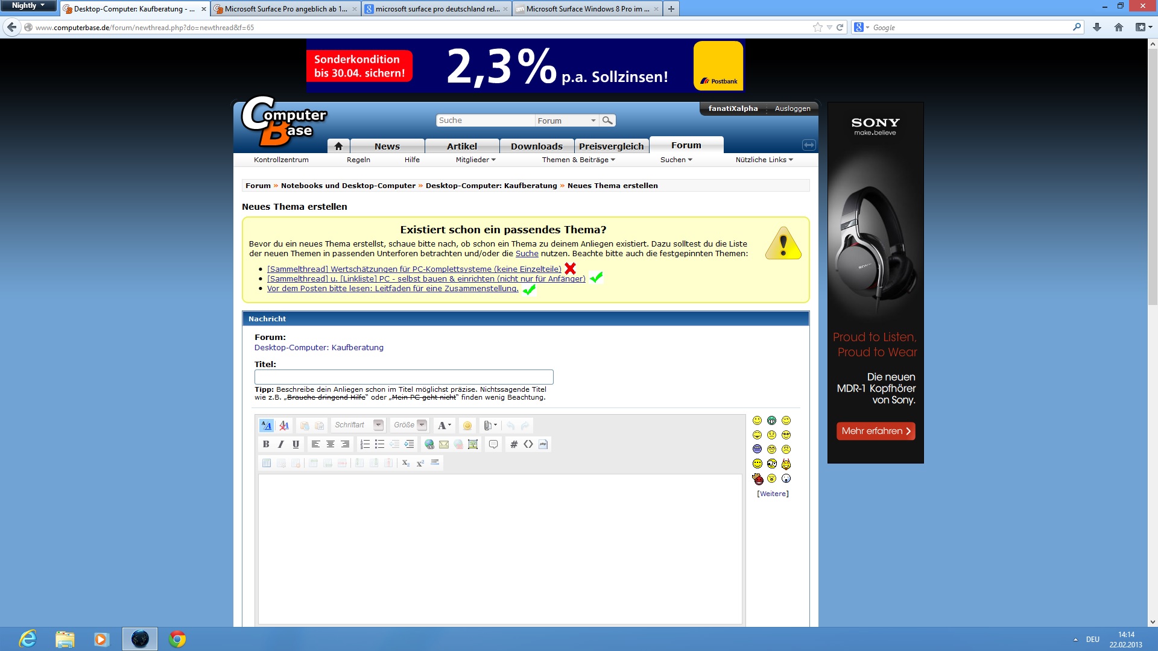The image size is (1158, 651).
Task: Click the remove formatting icon
Action: [284, 426]
